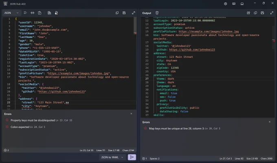This screenshot has height=163, width=277.
Task: Click the "address" line in the input editor
Action: [x=28, y=99]
